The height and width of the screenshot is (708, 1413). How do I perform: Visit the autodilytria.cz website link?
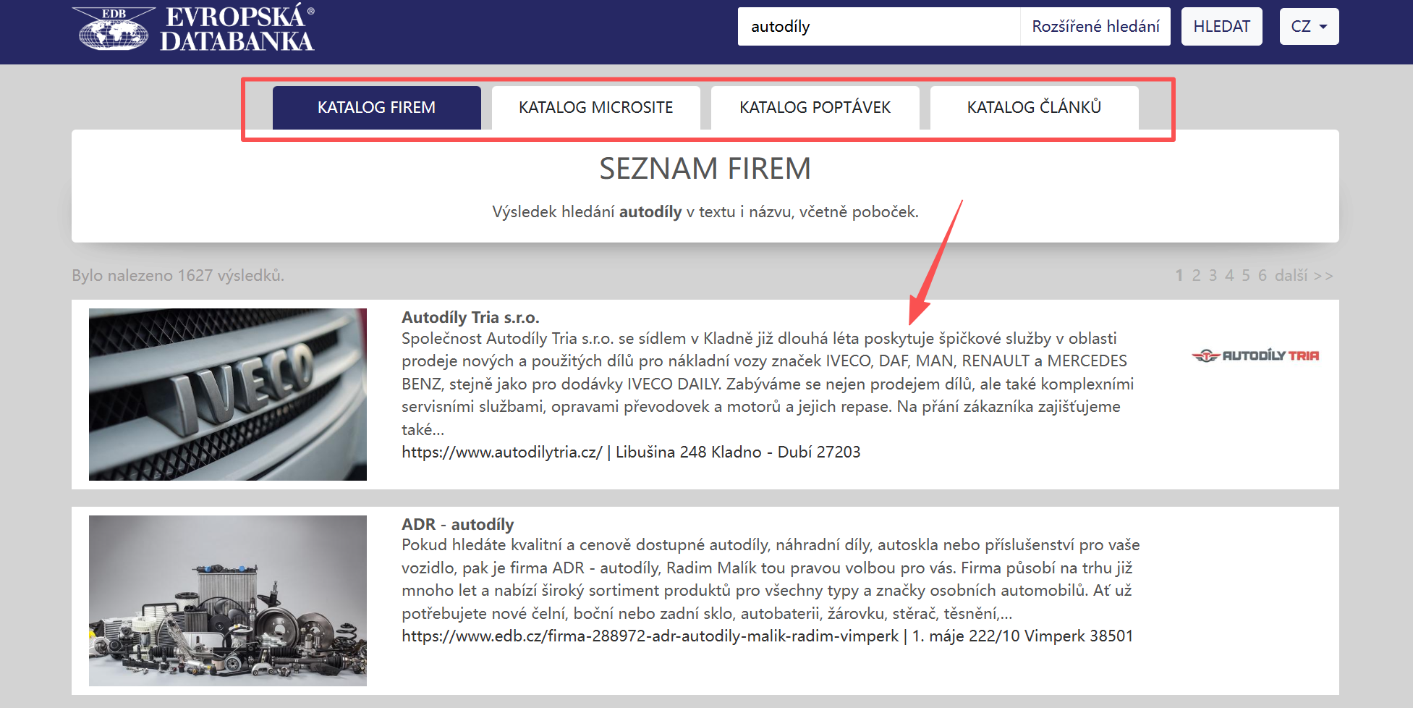coord(501,452)
